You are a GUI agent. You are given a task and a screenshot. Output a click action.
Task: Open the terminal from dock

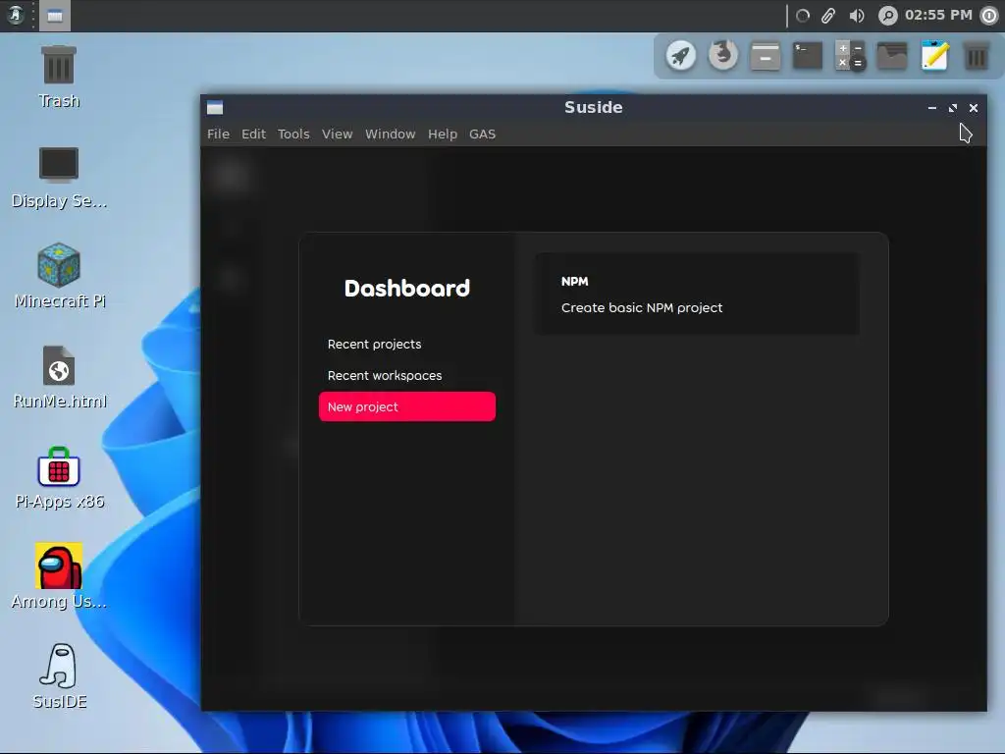click(x=808, y=56)
